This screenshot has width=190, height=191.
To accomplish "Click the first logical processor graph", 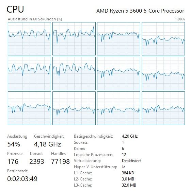I will click(29, 39).
